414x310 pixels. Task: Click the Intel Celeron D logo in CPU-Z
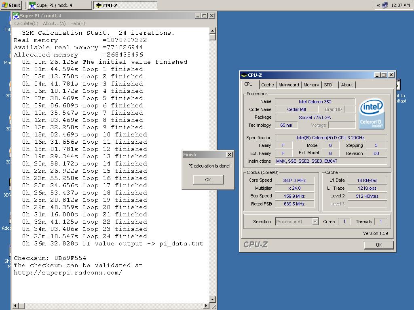coord(372,113)
